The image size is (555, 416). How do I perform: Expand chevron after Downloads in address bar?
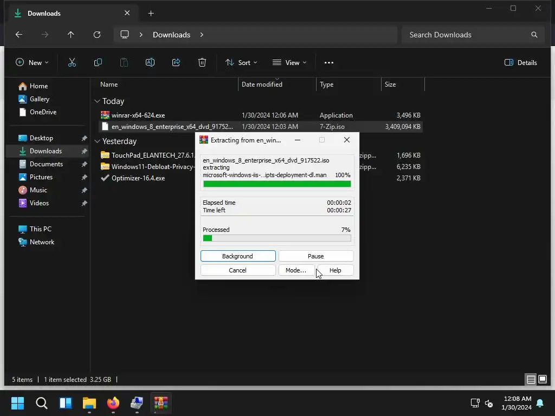click(202, 35)
